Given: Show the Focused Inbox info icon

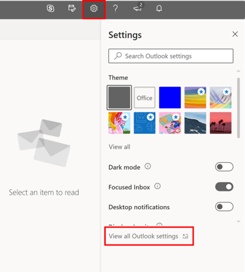Looking at the screenshot, I should coord(158,186).
